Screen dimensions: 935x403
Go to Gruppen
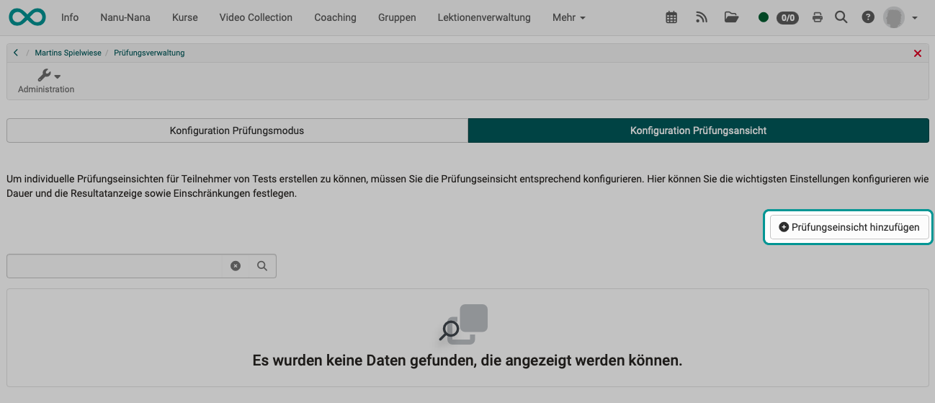pos(397,17)
